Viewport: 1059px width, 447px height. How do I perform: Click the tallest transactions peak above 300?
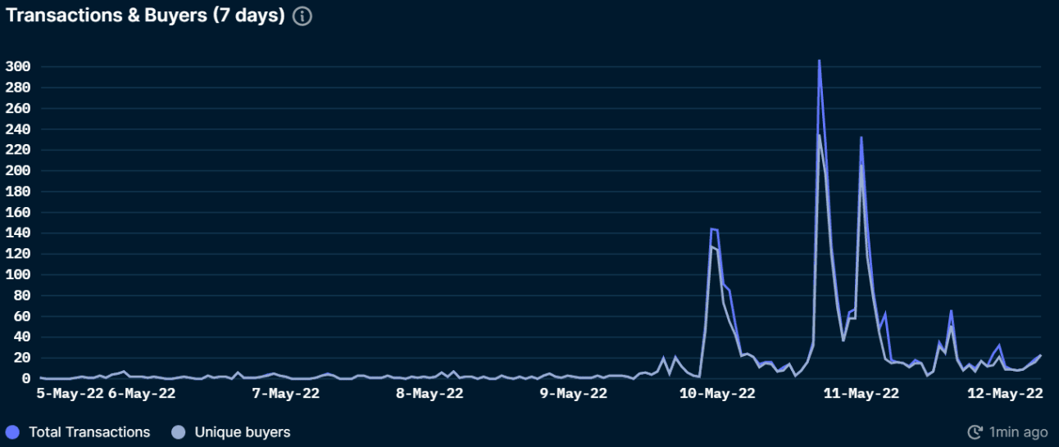pos(819,61)
